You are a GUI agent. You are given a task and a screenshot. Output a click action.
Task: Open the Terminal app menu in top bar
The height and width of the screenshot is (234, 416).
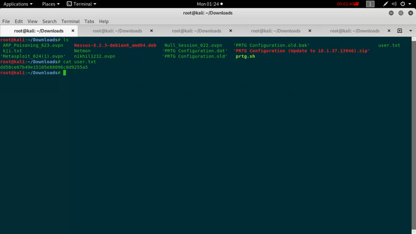[81, 4]
